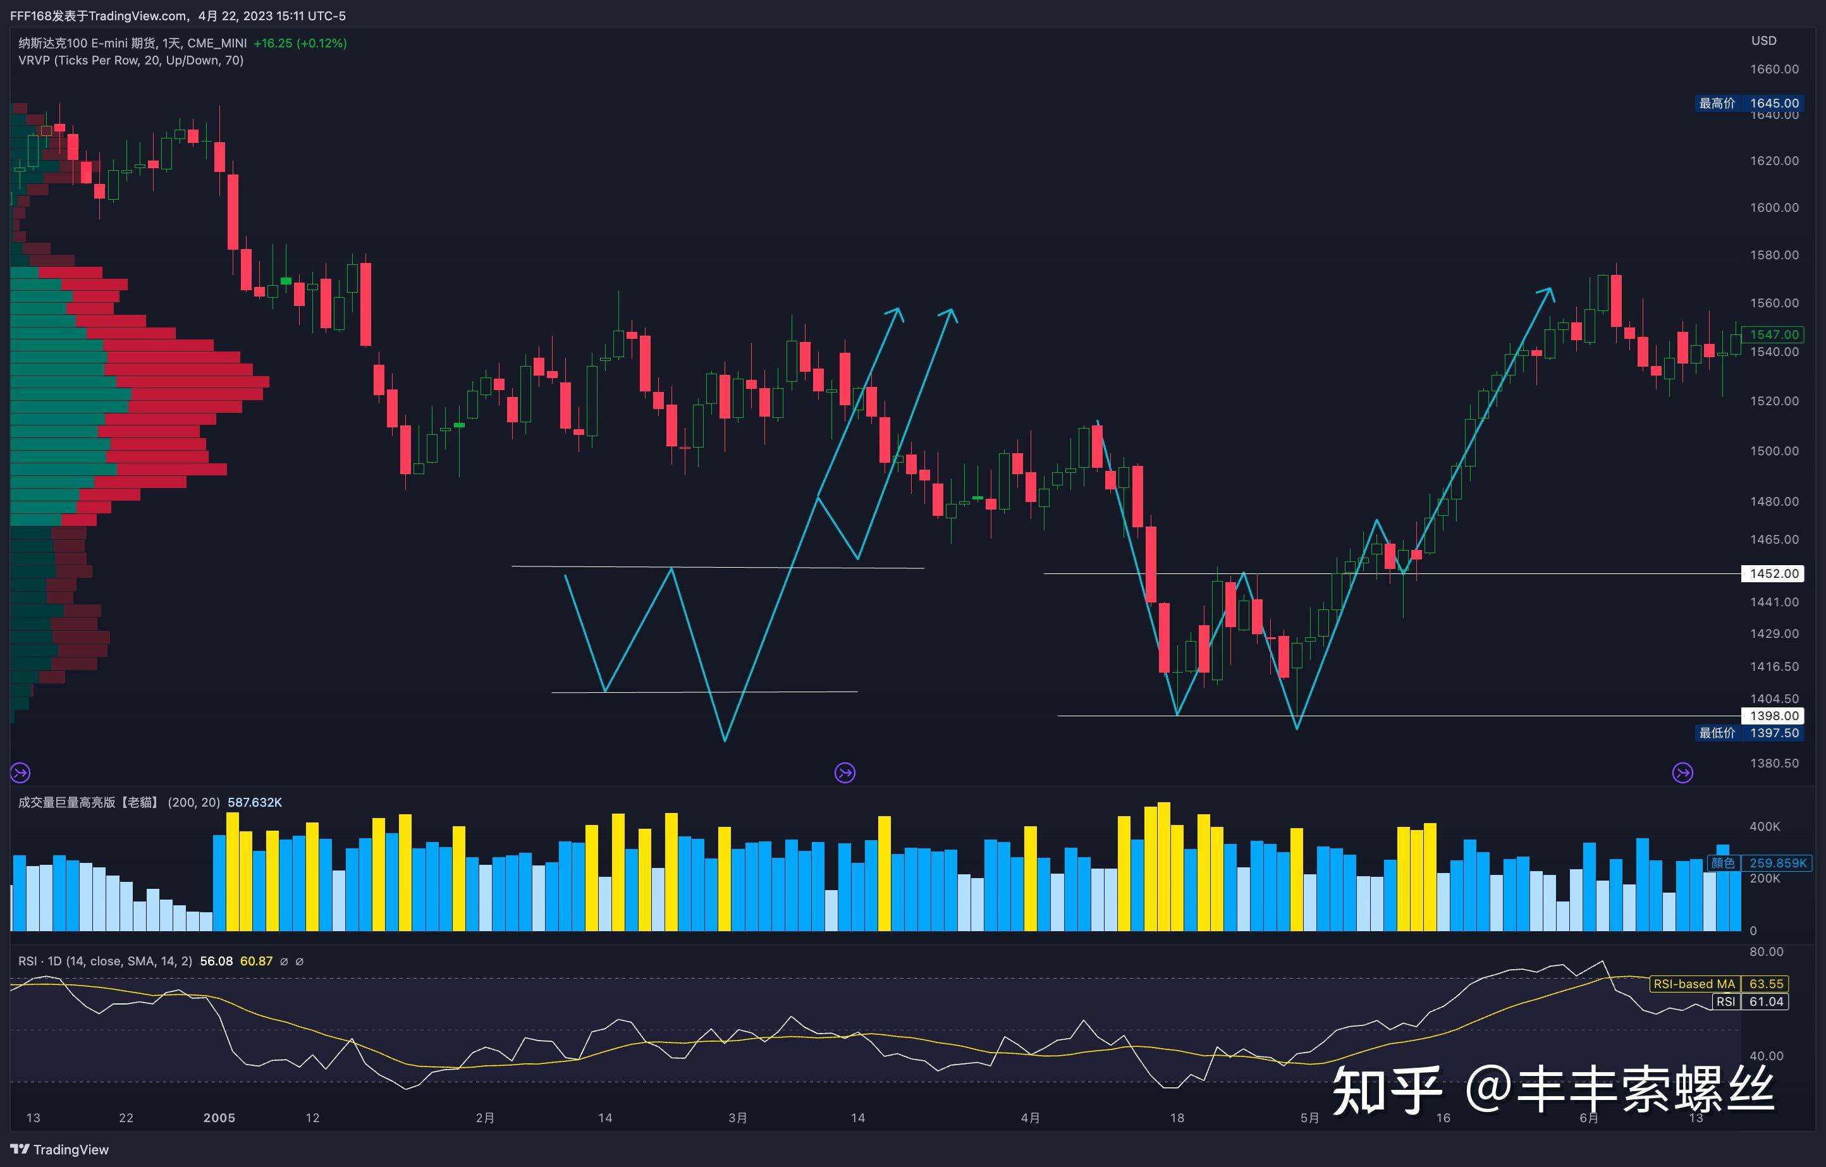Image resolution: width=1826 pixels, height=1167 pixels.
Task: Click the second ∅ icon in the RSI header
Action: click(299, 961)
